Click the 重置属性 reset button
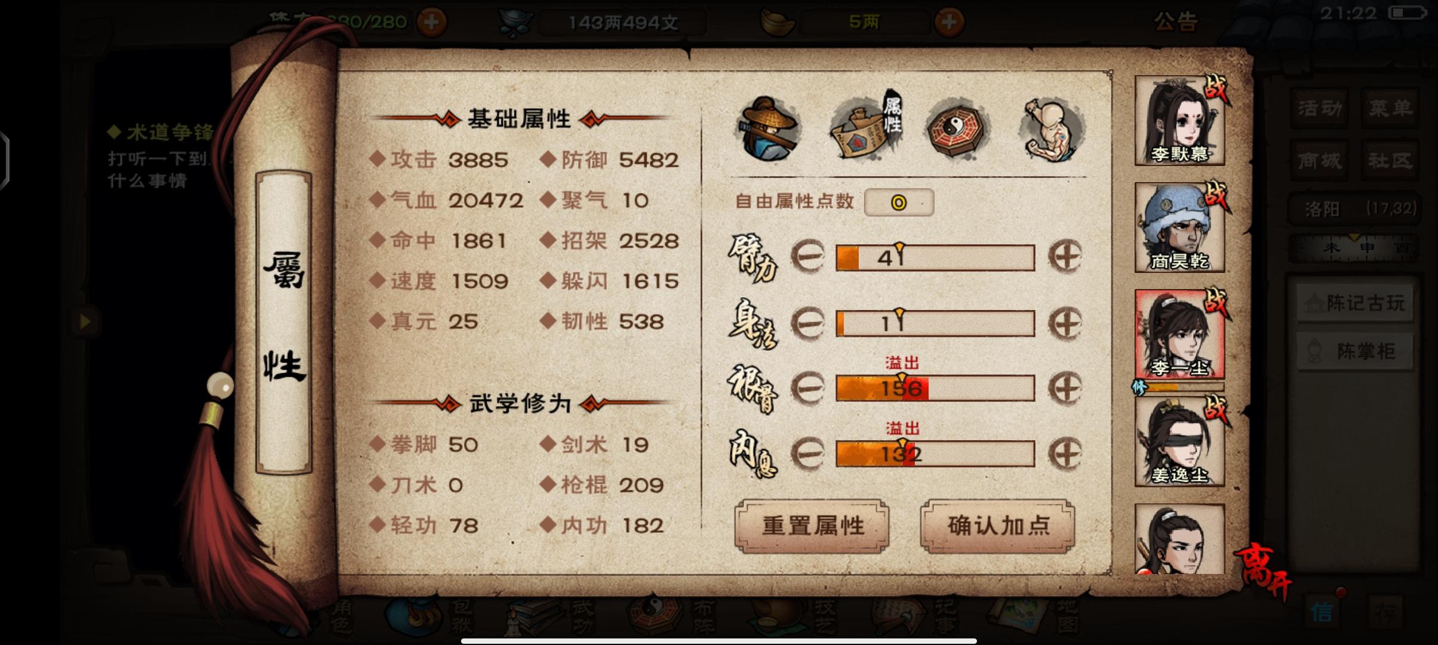The width and height of the screenshot is (1438, 645). coord(812,526)
